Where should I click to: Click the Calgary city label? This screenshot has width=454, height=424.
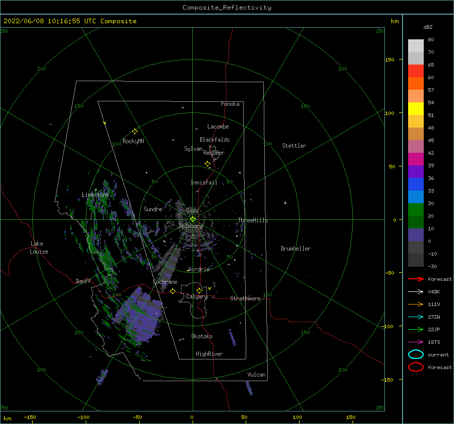(x=197, y=296)
